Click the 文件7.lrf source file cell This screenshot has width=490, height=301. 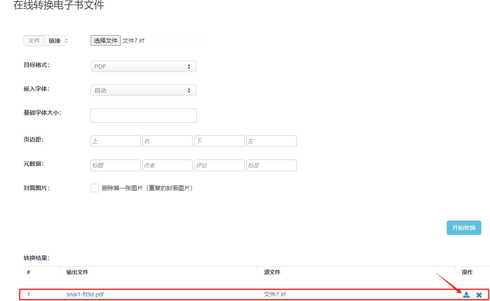pos(275,294)
